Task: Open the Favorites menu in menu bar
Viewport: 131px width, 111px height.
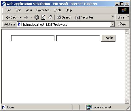Action: click(x=43, y=10)
